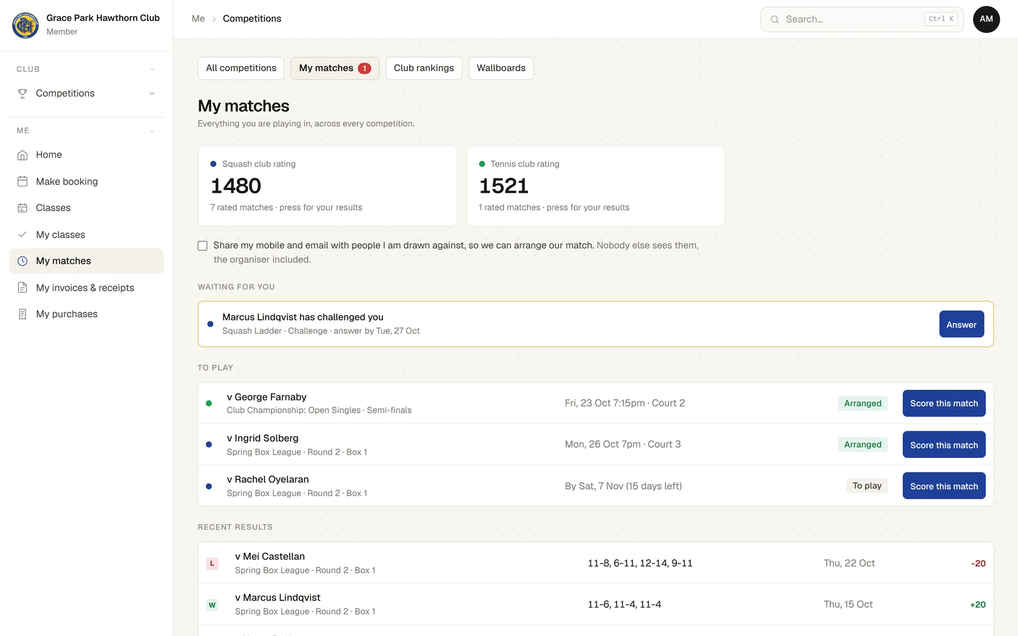Viewport: 1018px width, 636px height.
Task: Click the Home house icon
Action: coord(22,155)
